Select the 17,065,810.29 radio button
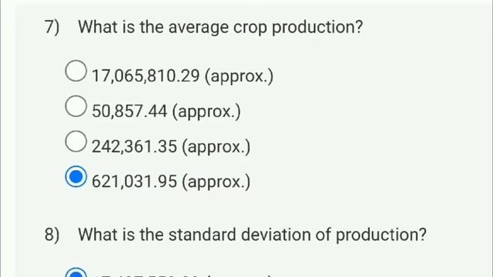 [x=75, y=71]
